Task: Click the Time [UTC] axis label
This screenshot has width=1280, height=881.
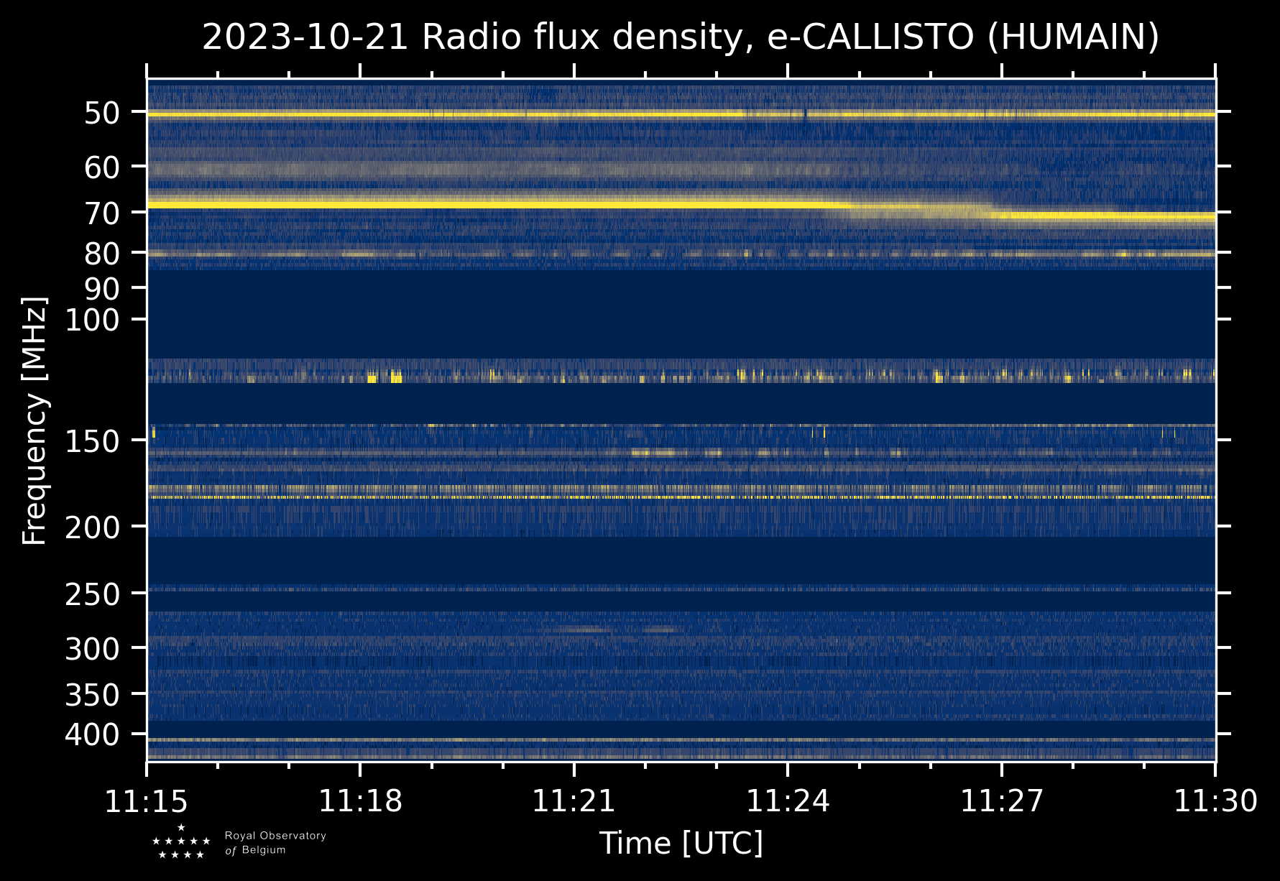Action: pyautogui.click(x=681, y=843)
